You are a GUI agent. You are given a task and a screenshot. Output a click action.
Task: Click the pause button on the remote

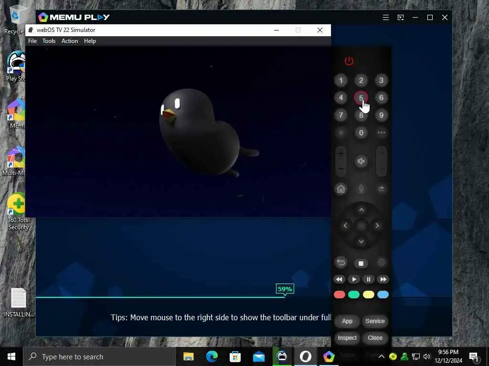point(368,279)
